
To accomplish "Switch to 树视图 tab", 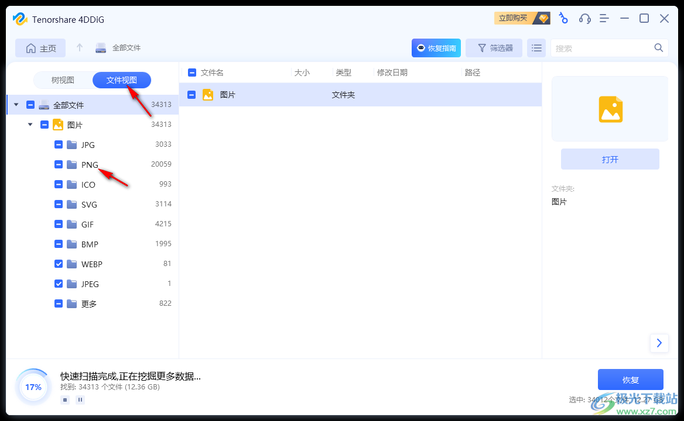I will click(63, 80).
